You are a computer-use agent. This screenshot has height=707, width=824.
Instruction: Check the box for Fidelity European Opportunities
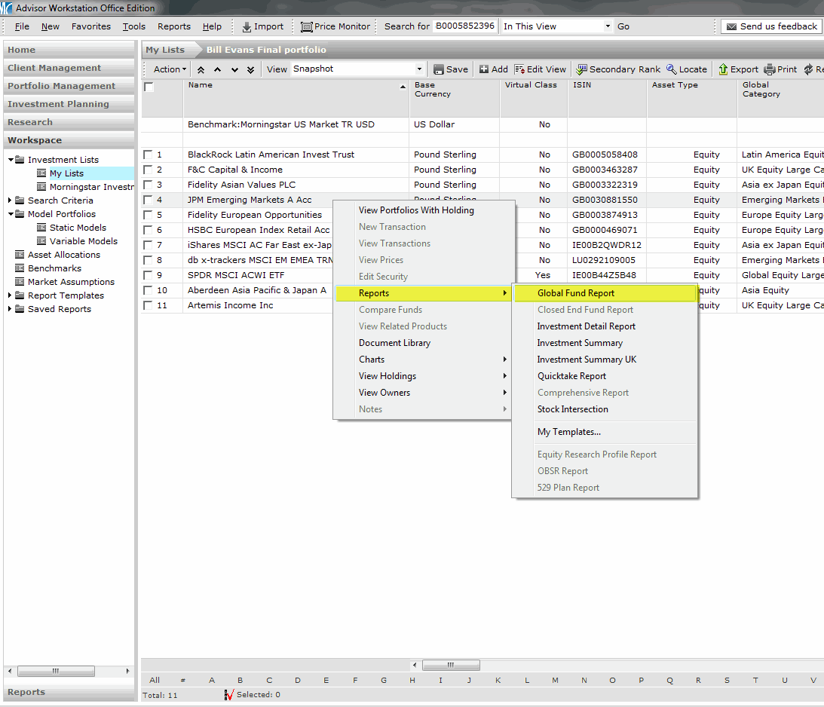click(x=149, y=216)
